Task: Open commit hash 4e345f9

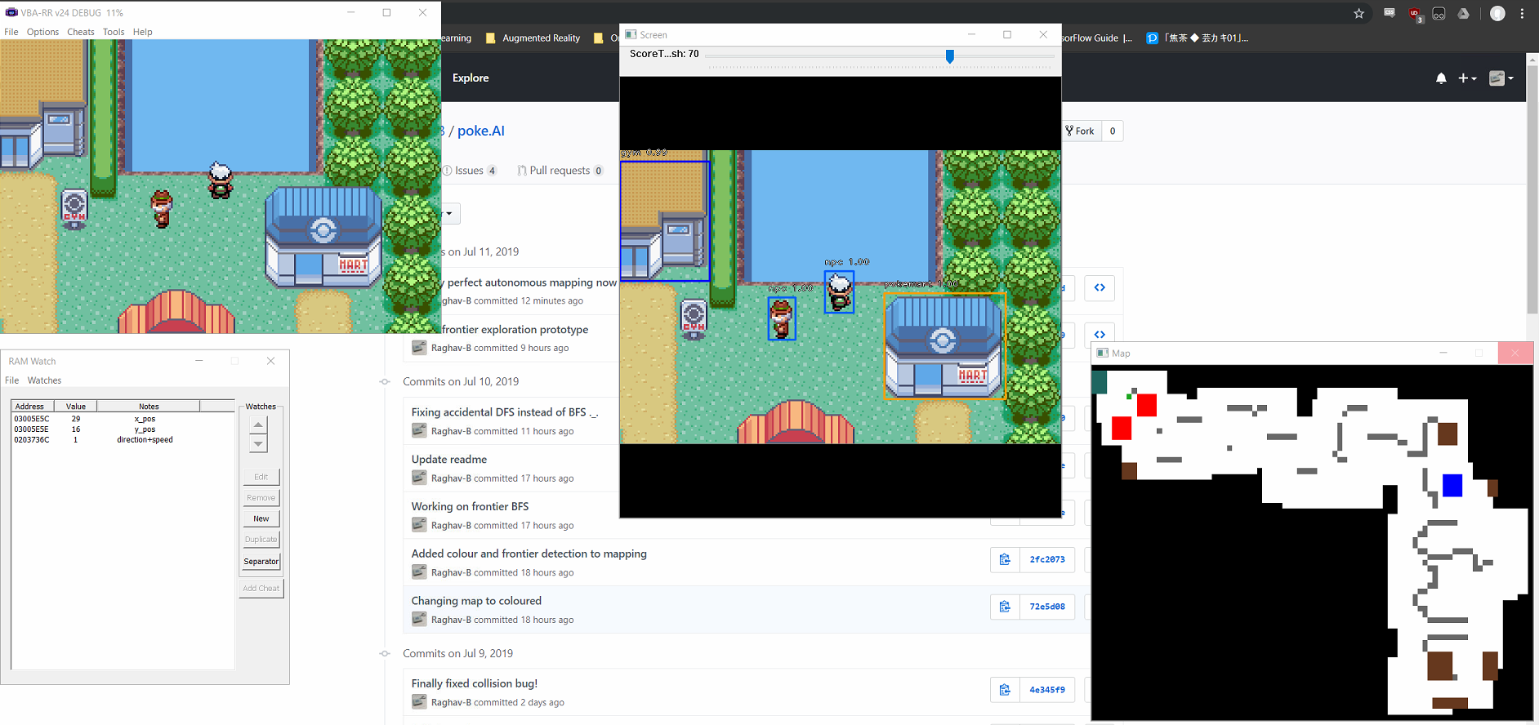Action: 1047,690
